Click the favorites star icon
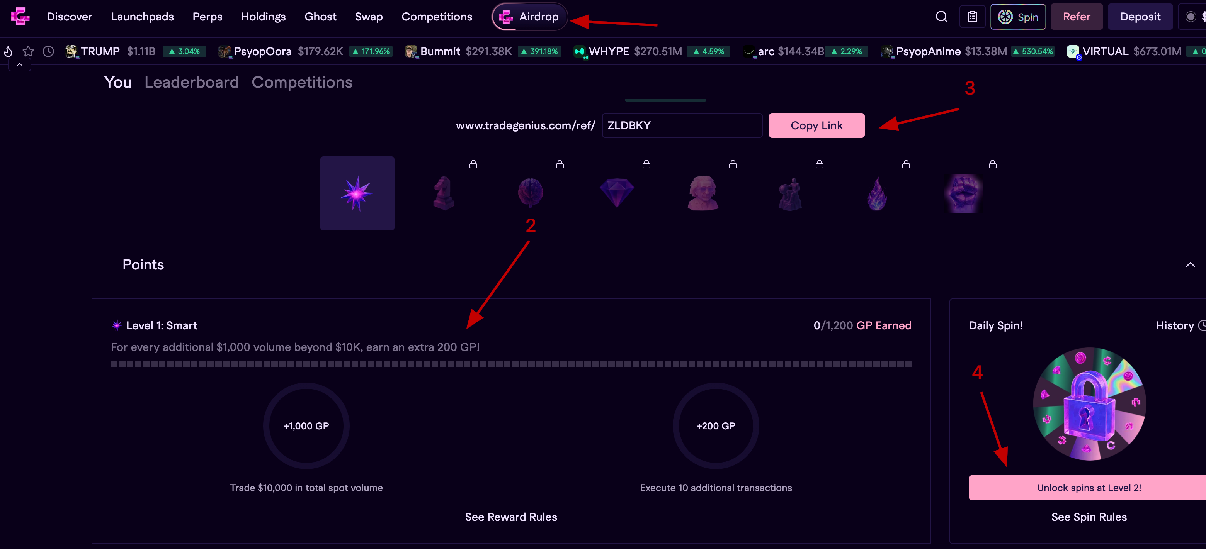 28,51
